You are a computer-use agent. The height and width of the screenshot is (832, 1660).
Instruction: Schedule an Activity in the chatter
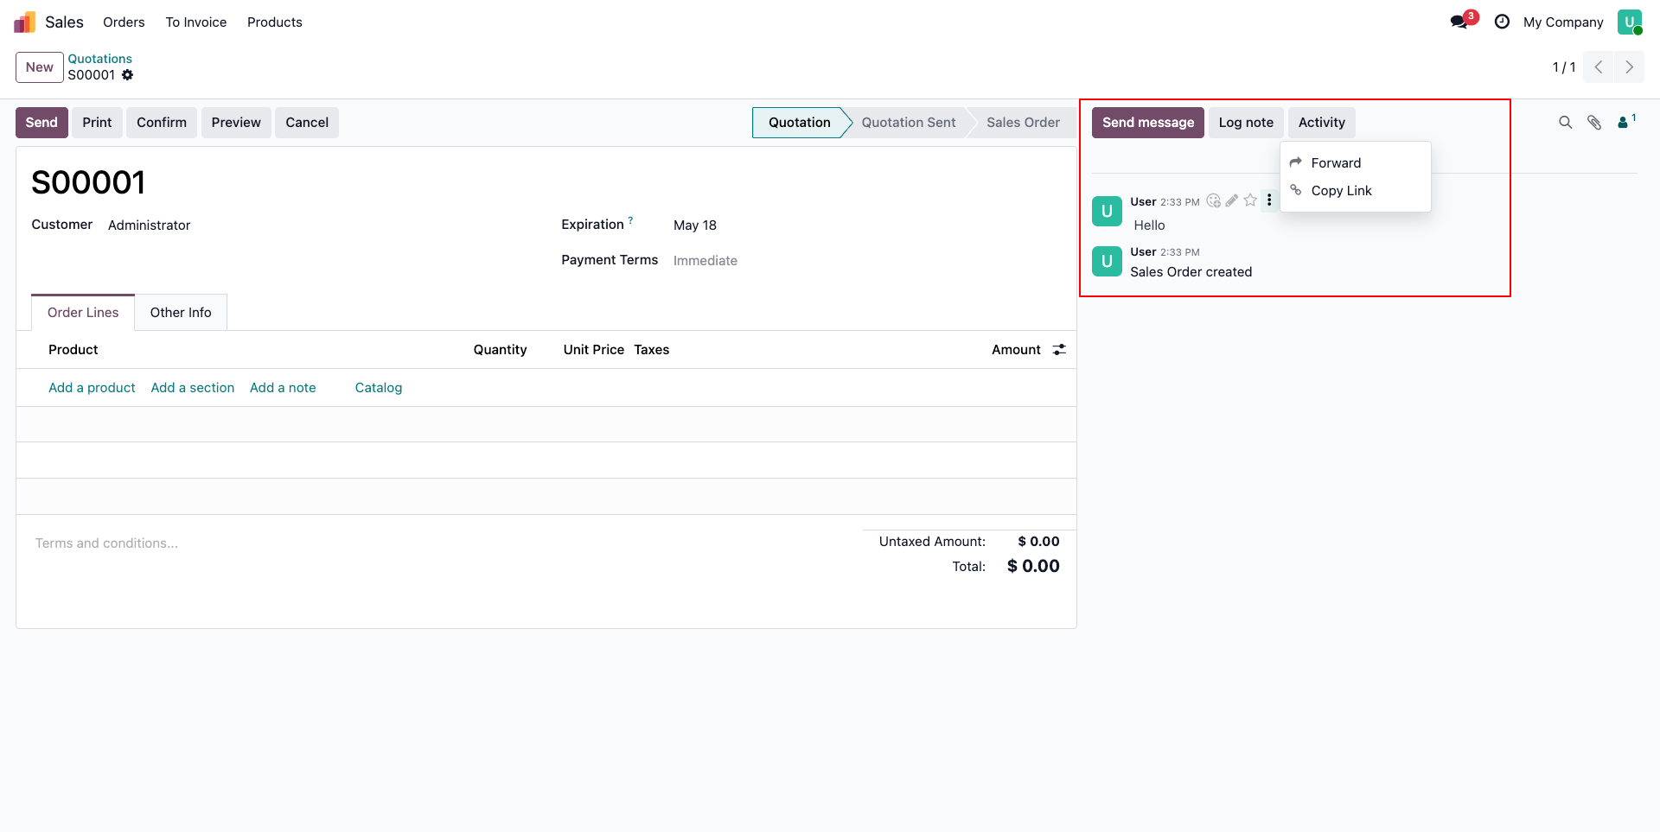pyautogui.click(x=1322, y=123)
